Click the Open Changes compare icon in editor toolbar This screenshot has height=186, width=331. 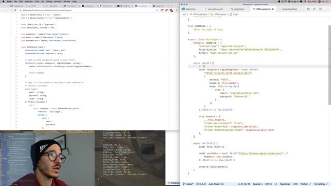(308, 9)
